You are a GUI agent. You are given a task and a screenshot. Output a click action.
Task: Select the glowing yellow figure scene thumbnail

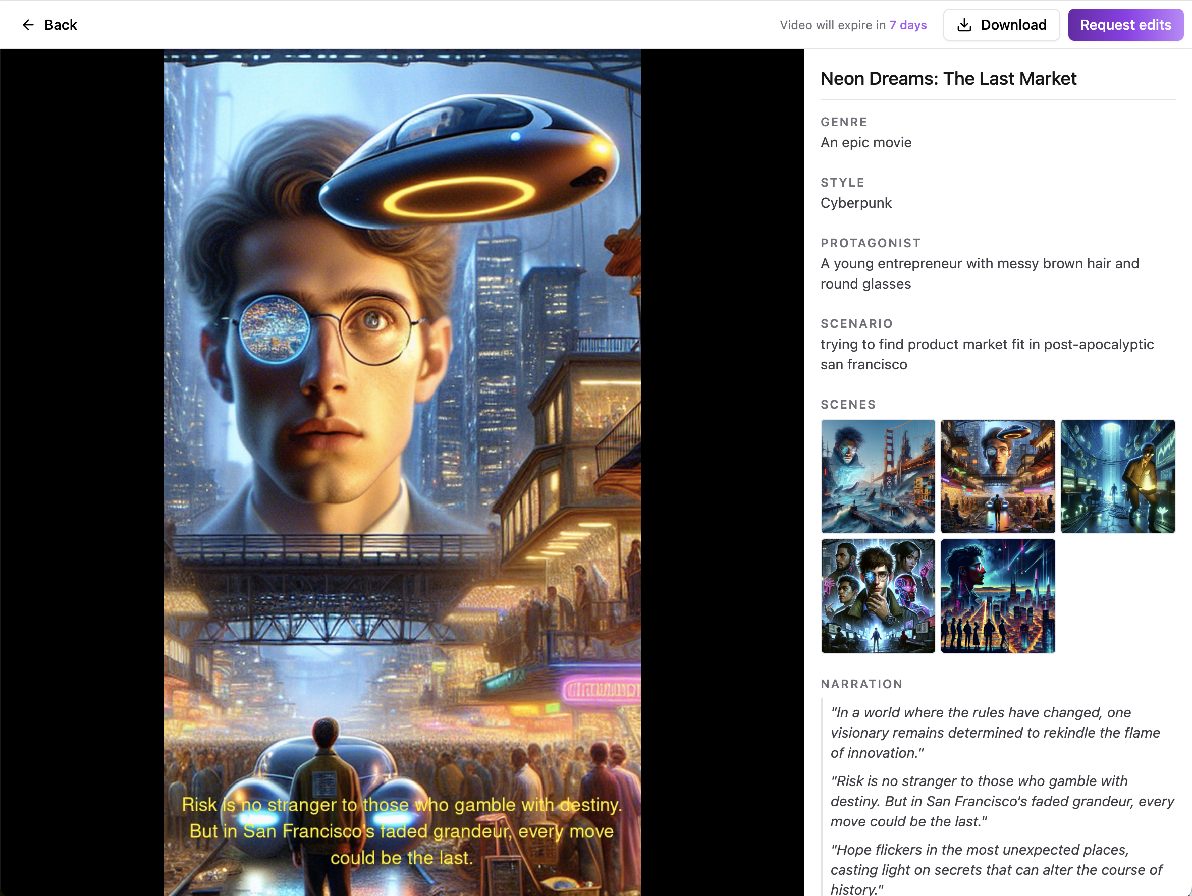(1117, 476)
